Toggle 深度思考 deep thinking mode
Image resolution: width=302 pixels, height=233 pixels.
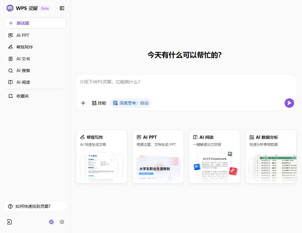point(130,103)
